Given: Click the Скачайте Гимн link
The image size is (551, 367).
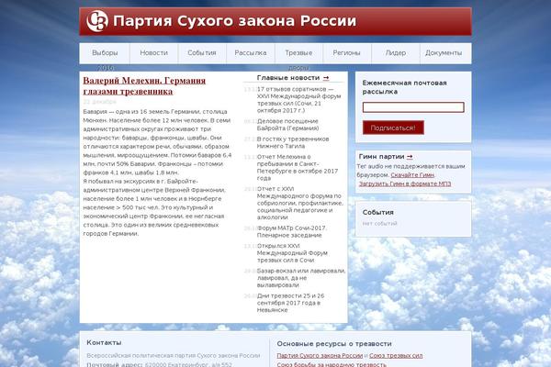Looking at the screenshot, I should (412, 175).
